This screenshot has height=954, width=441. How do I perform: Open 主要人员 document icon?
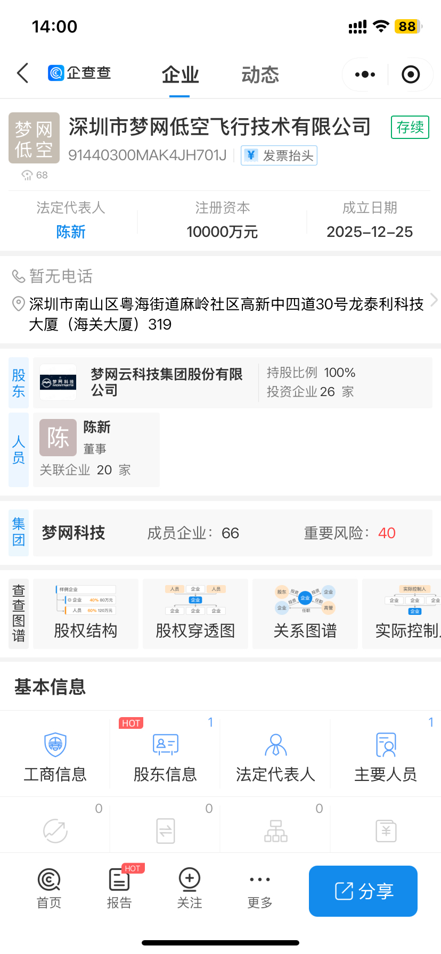386,744
